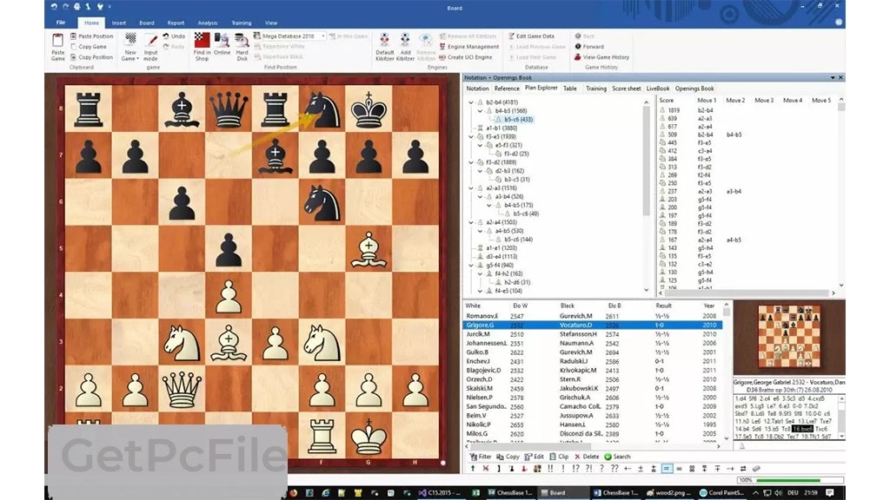Click the Score column header
The height and width of the screenshot is (500, 890).
667,101
